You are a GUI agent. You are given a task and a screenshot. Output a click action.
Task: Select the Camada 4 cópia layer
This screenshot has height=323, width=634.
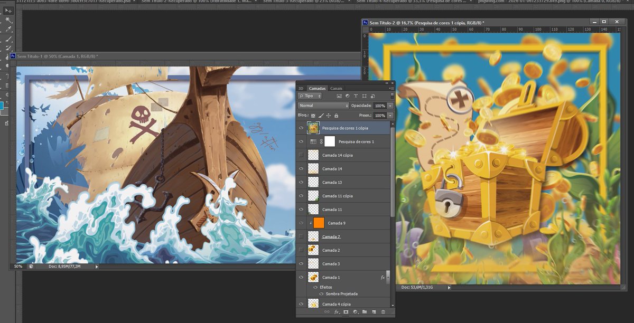(x=343, y=304)
